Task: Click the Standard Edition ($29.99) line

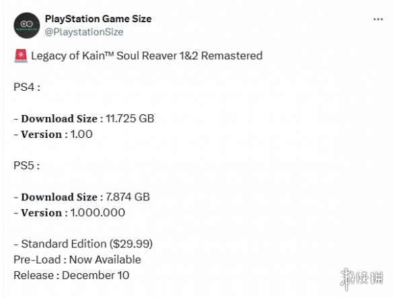Action: pos(83,244)
